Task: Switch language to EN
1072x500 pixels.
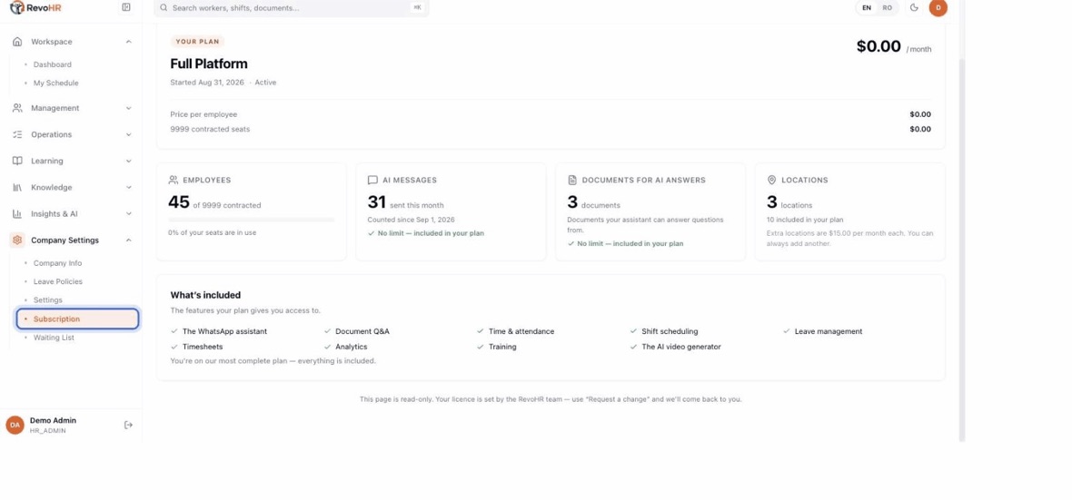Action: pyautogui.click(x=866, y=7)
